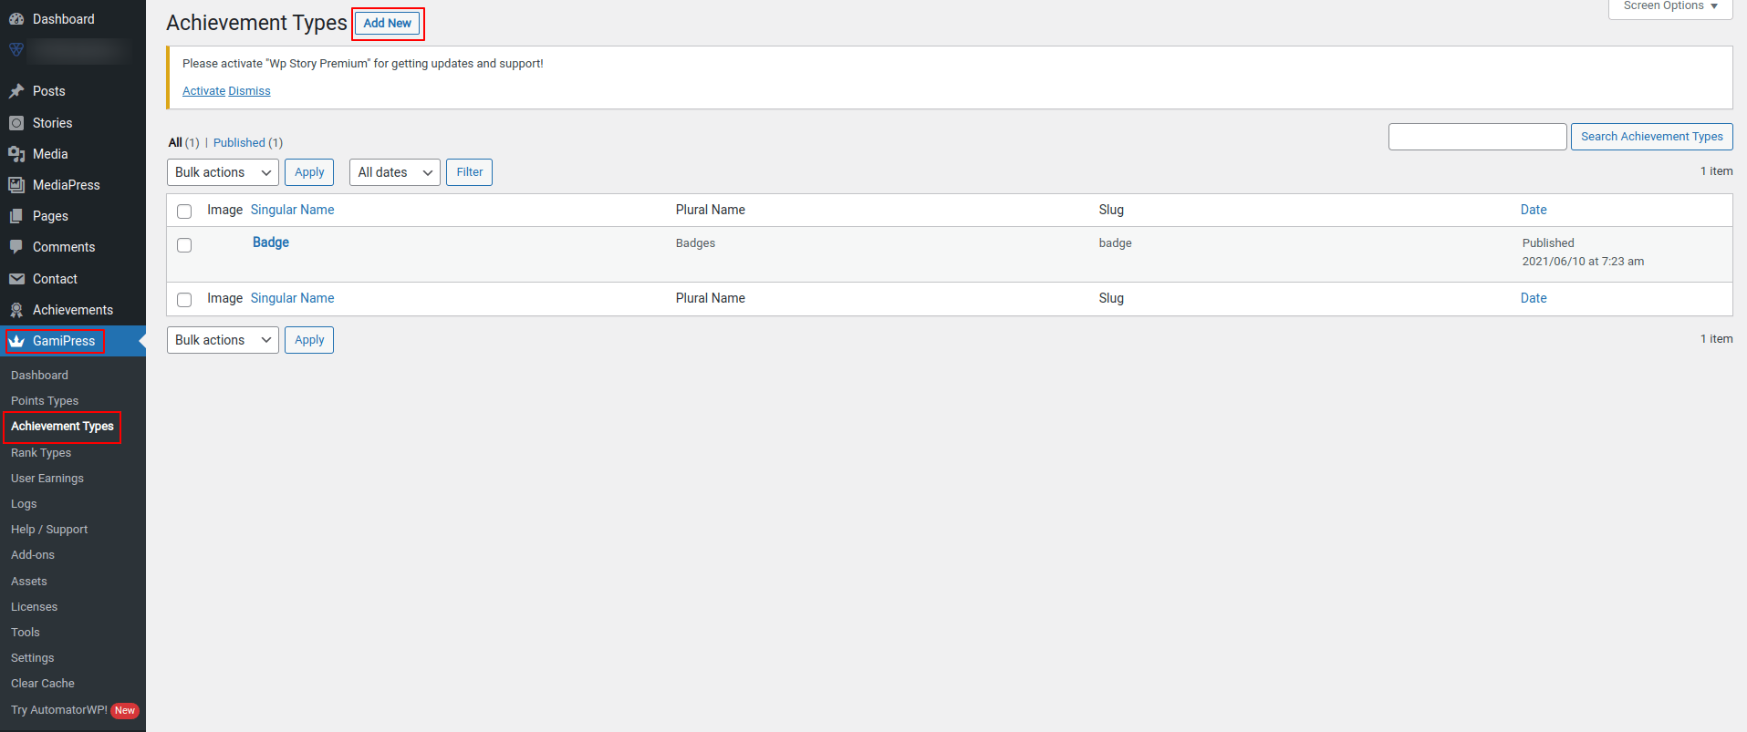Click the Comments bubble icon

pos(16,247)
